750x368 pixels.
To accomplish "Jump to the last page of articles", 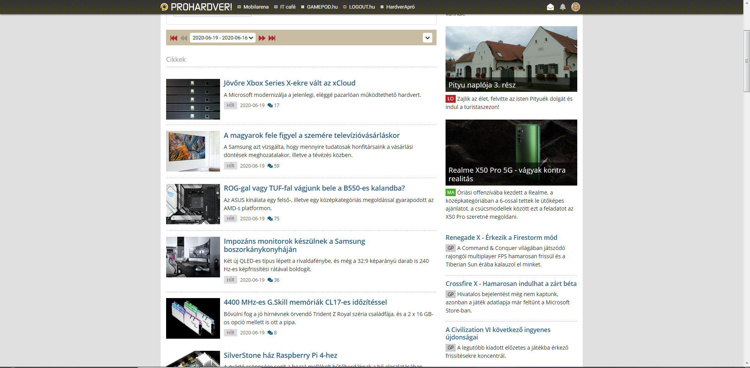I will [x=272, y=38].
